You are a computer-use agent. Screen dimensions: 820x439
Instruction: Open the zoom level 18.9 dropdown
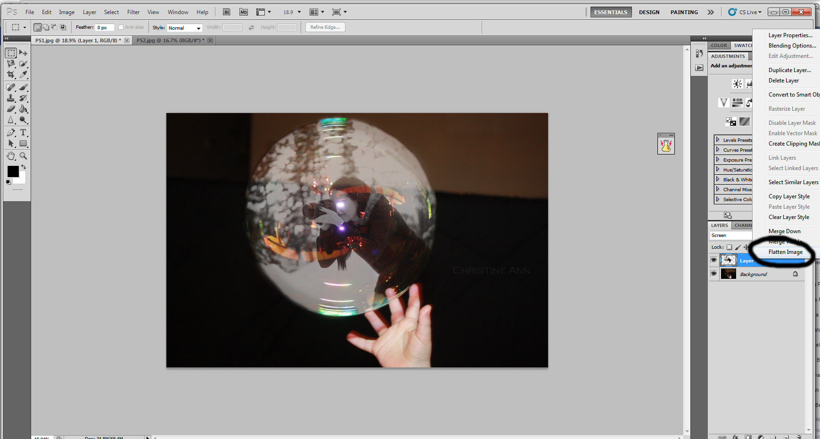pos(299,12)
